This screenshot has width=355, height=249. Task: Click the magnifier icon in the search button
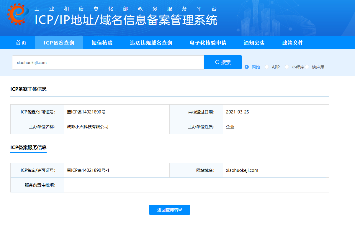[x=217, y=62]
